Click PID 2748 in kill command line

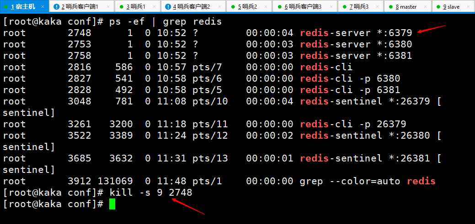tap(181, 192)
